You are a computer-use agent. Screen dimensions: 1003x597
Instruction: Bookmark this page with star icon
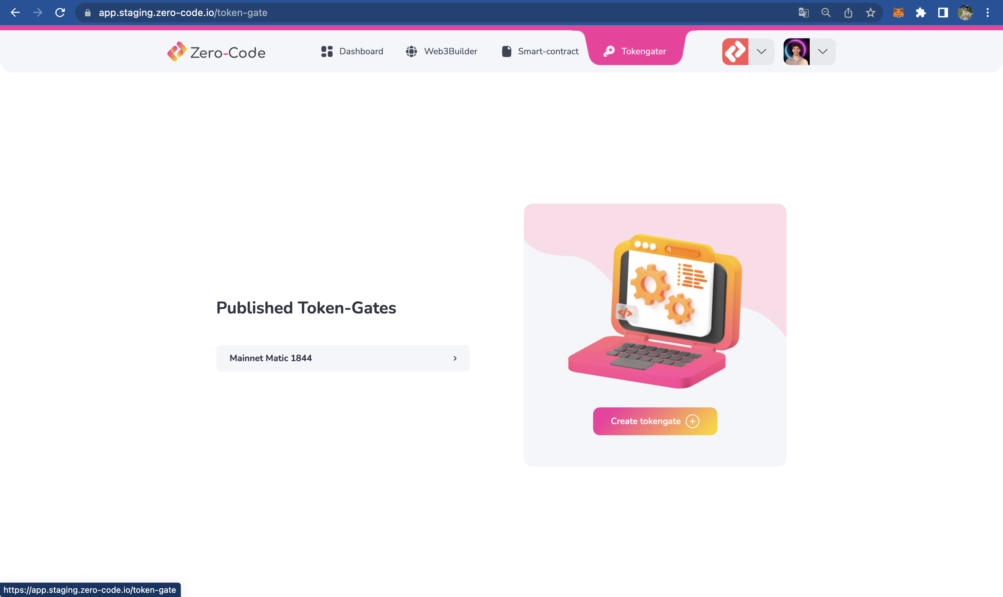tap(871, 13)
